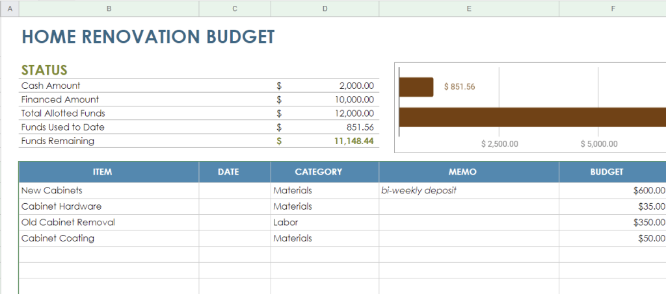Click the column F header
Screen dimensions: 666x294
pyautogui.click(x=612, y=8)
